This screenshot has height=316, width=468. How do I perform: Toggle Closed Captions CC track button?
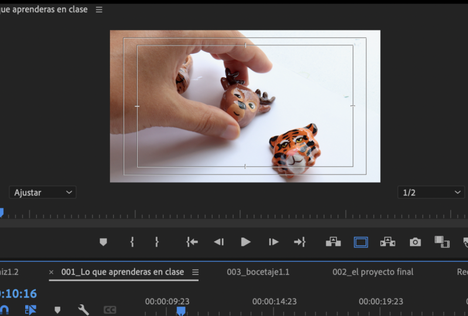(x=110, y=310)
